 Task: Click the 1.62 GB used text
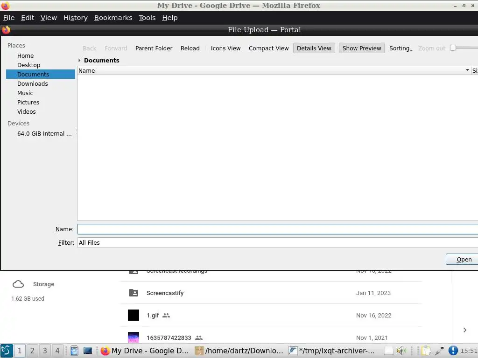coord(28,299)
